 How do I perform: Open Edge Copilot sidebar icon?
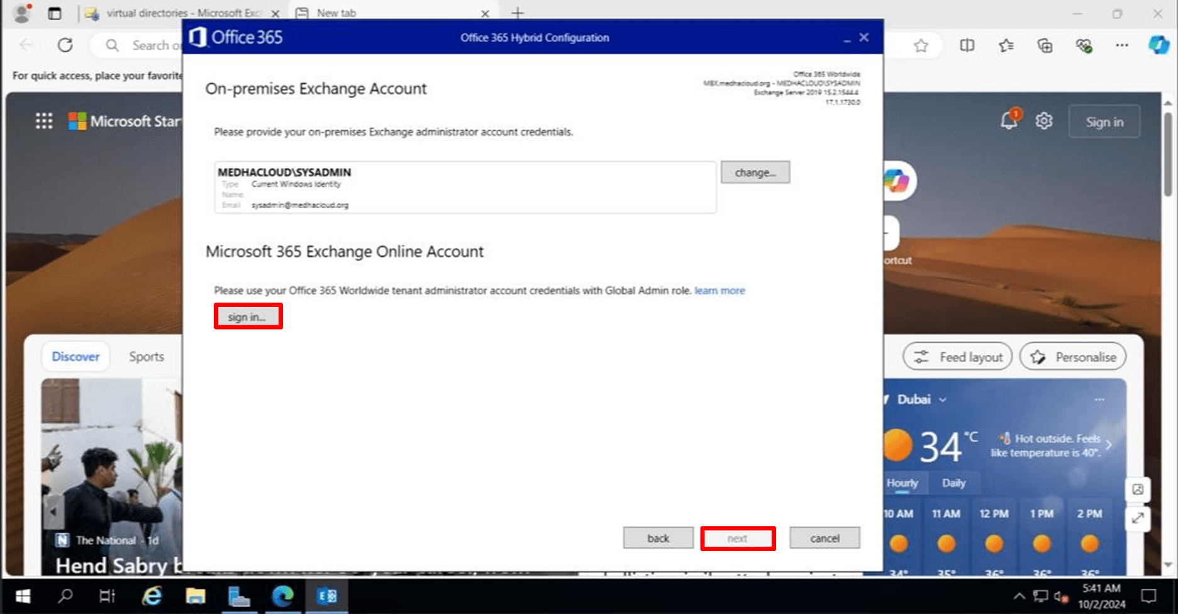coord(1159,45)
